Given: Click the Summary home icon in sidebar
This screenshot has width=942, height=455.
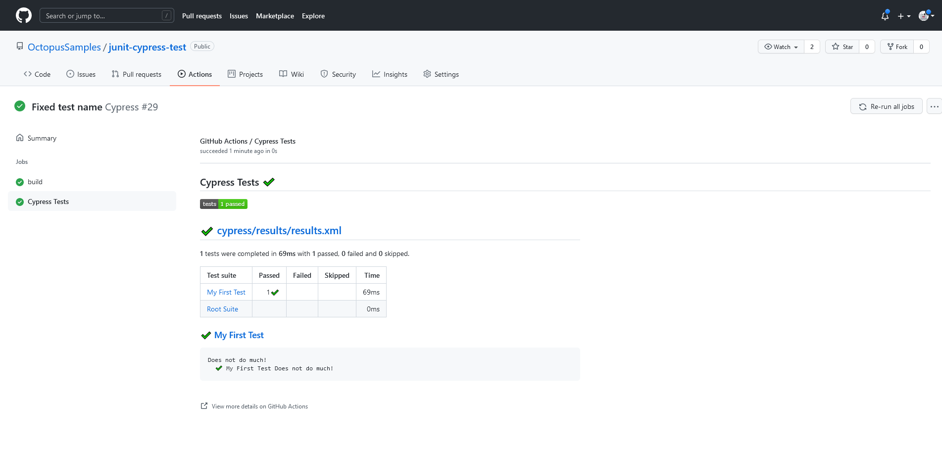Looking at the screenshot, I should (20, 138).
